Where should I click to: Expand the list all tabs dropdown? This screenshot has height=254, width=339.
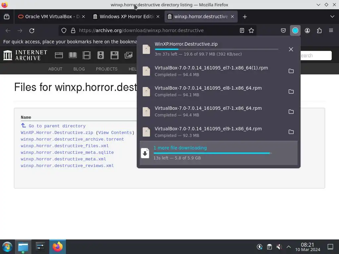(332, 17)
